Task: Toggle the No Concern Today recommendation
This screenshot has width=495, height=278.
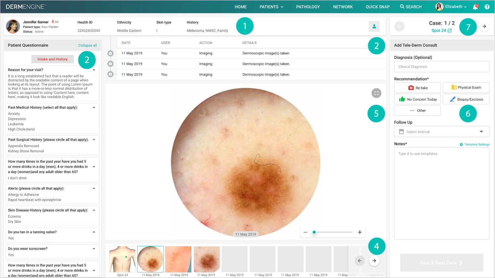Action: [417, 99]
